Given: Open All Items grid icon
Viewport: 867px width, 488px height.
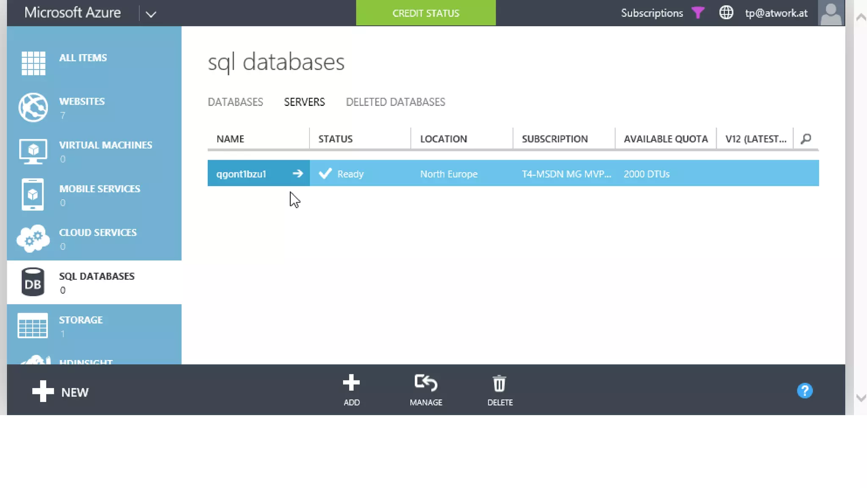Looking at the screenshot, I should [33, 64].
